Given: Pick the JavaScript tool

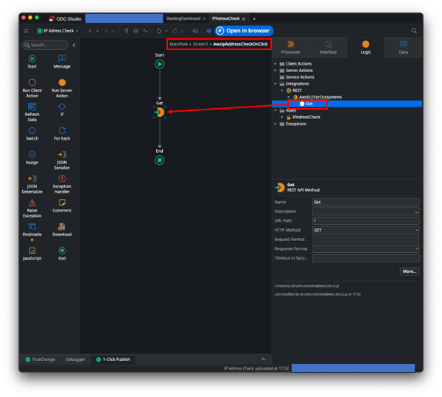Looking at the screenshot, I should click(x=32, y=254).
